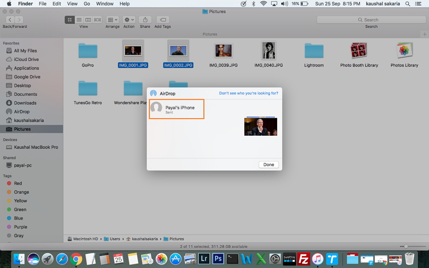Switch to column view in toolbar
Screen dimensions: 429x268
pyautogui.click(x=88, y=20)
